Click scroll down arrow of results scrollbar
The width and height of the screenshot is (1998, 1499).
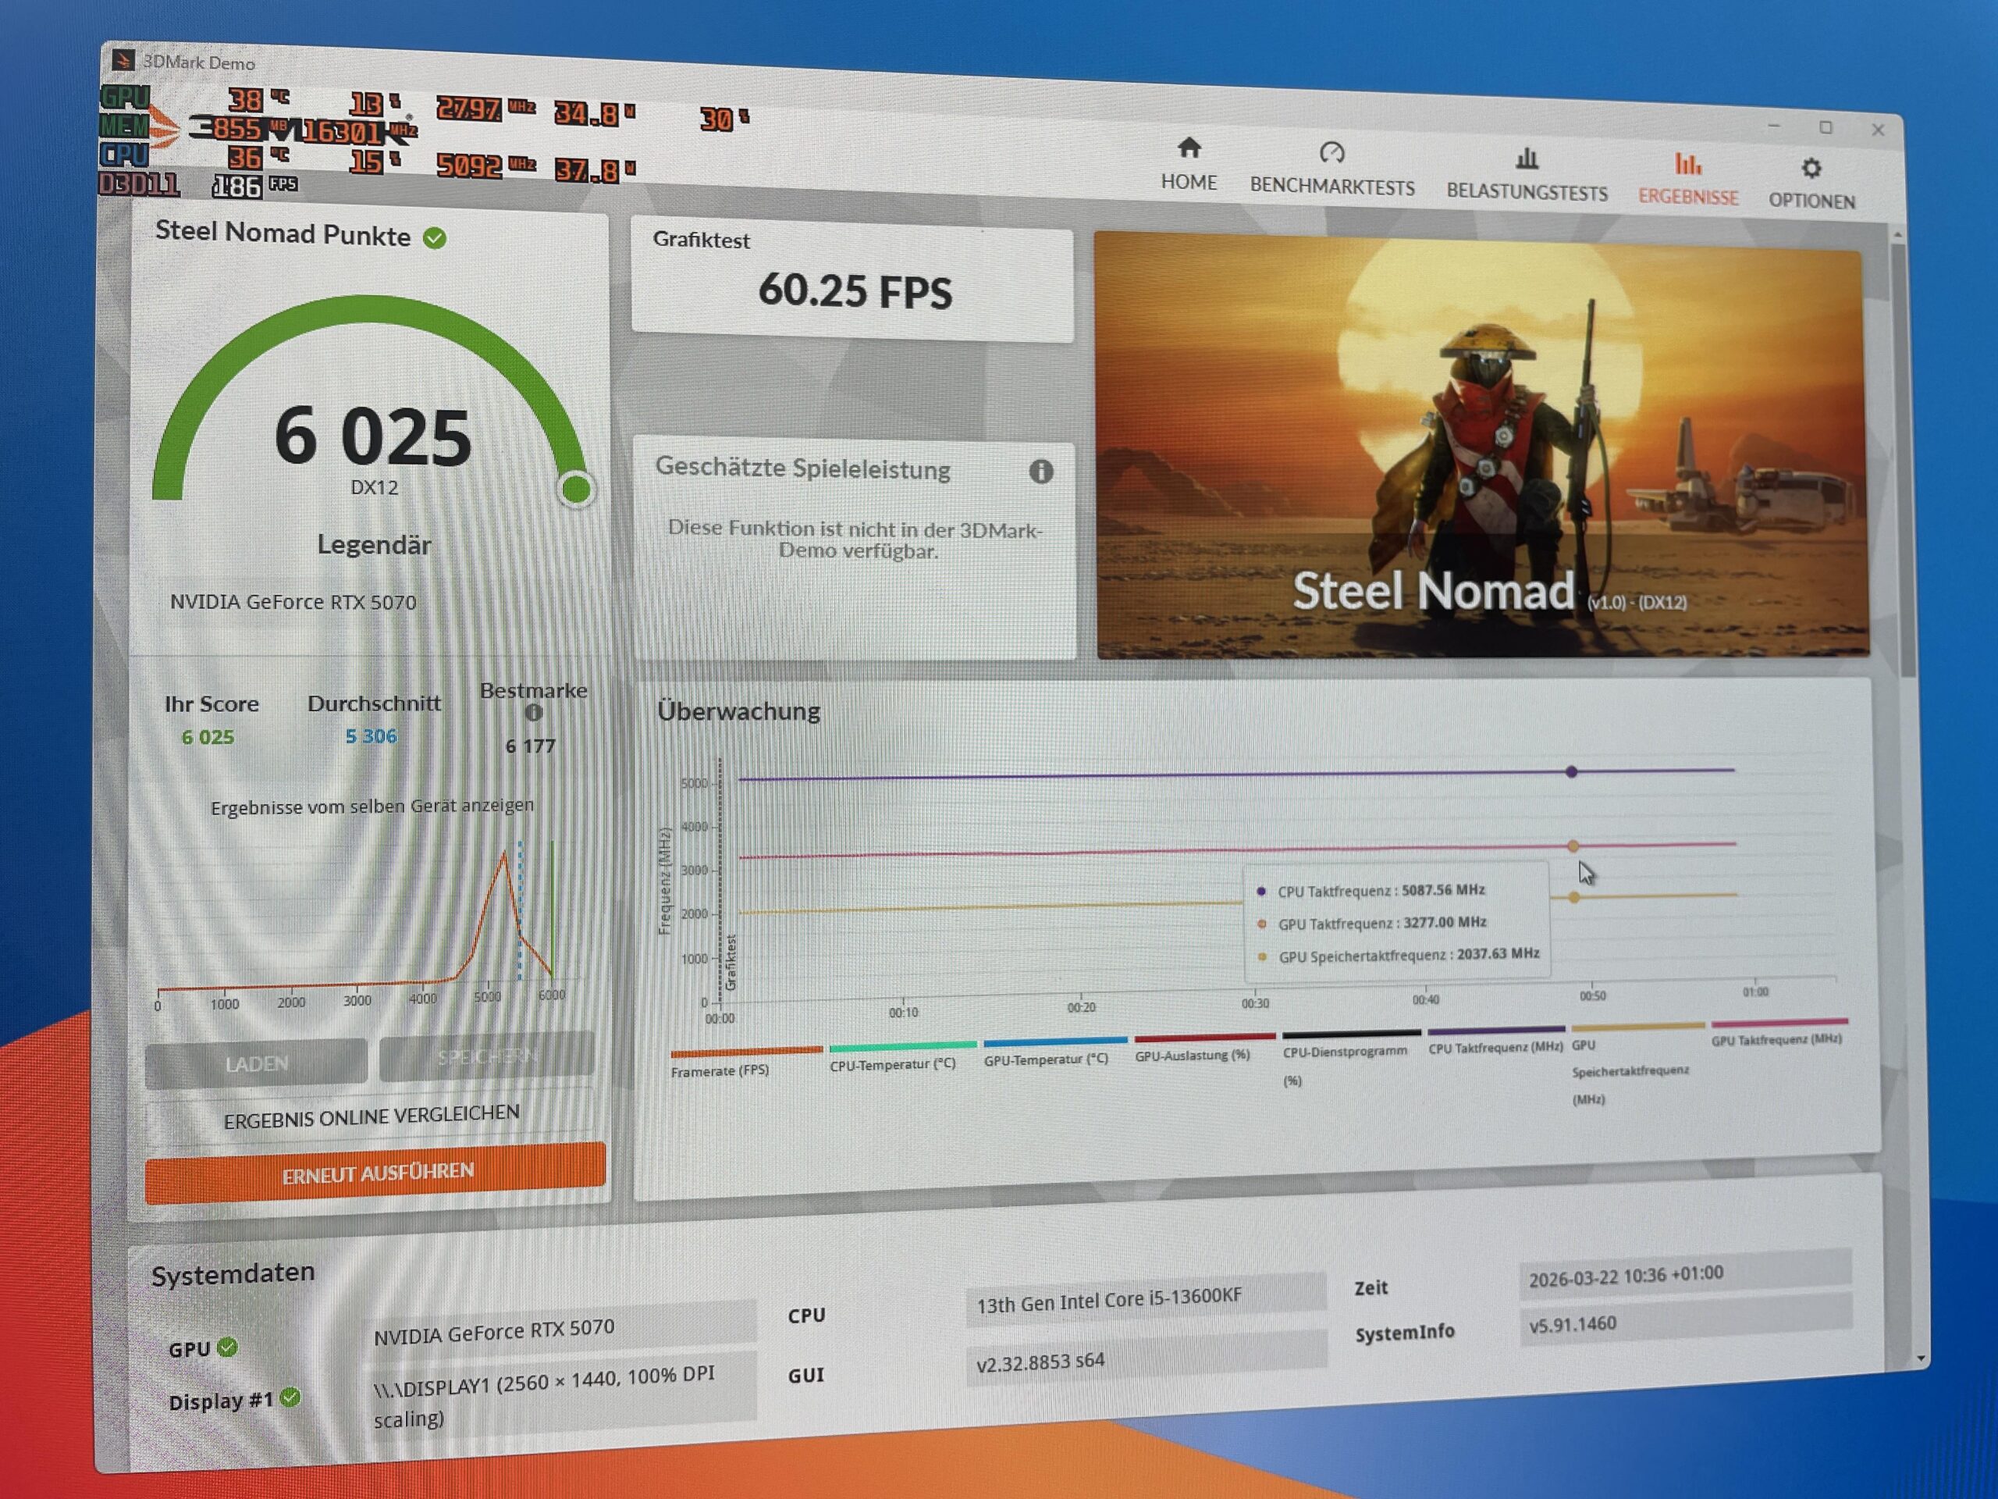click(x=1920, y=1358)
